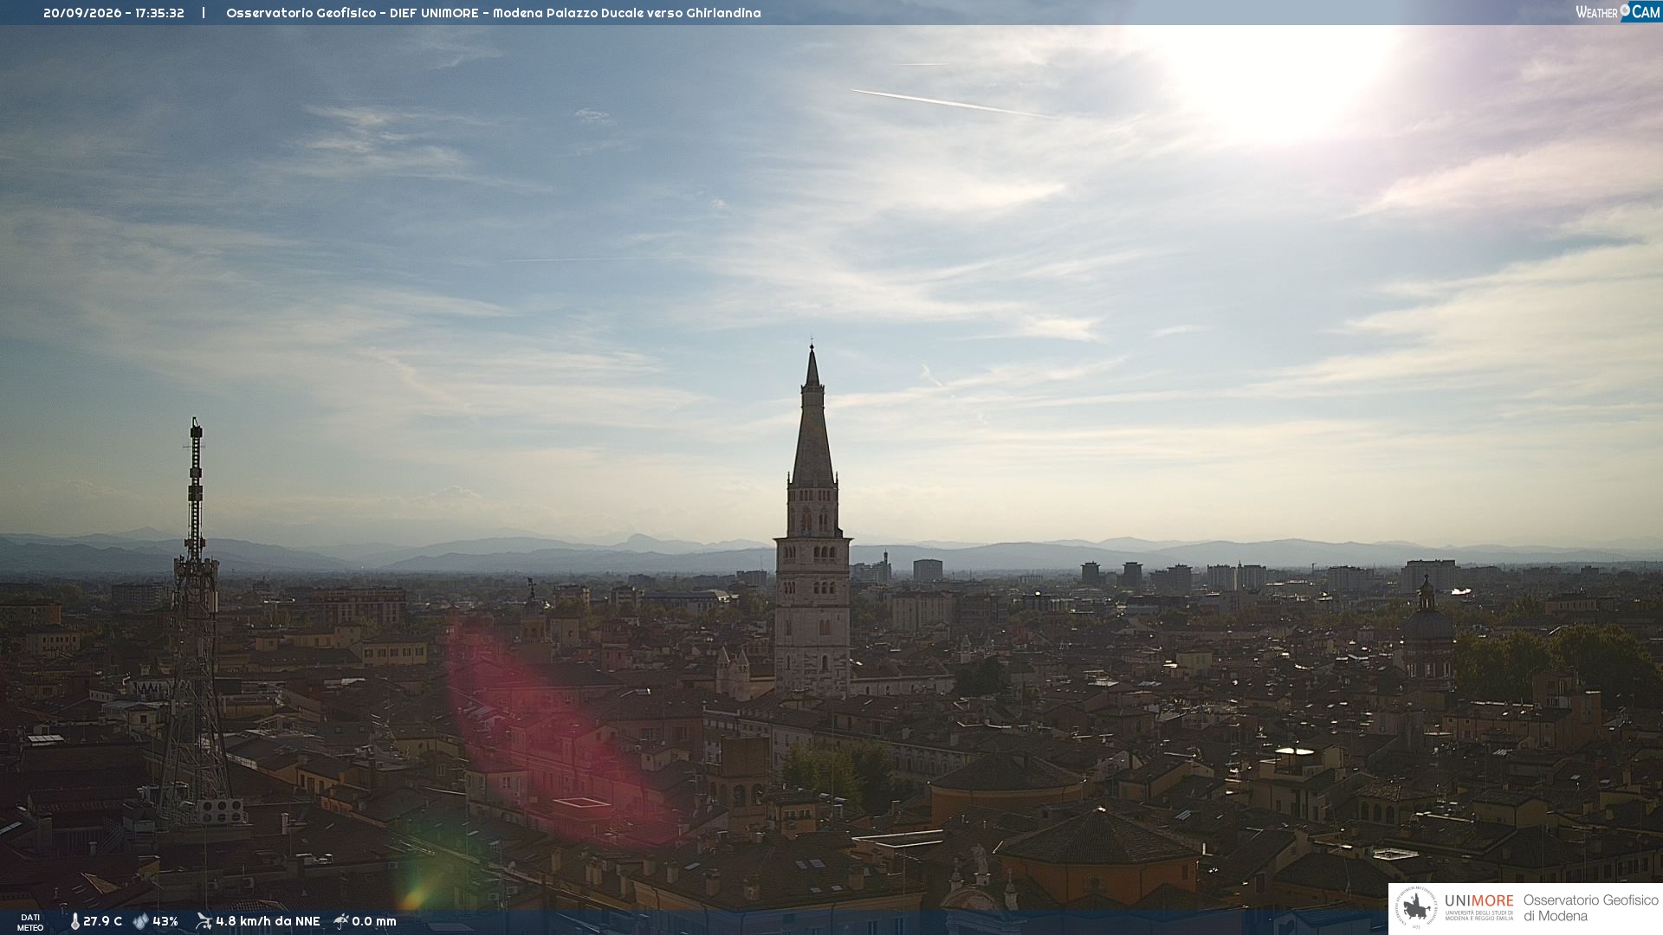
Task: Click the radio antenna mast on the left
Action: (195, 623)
